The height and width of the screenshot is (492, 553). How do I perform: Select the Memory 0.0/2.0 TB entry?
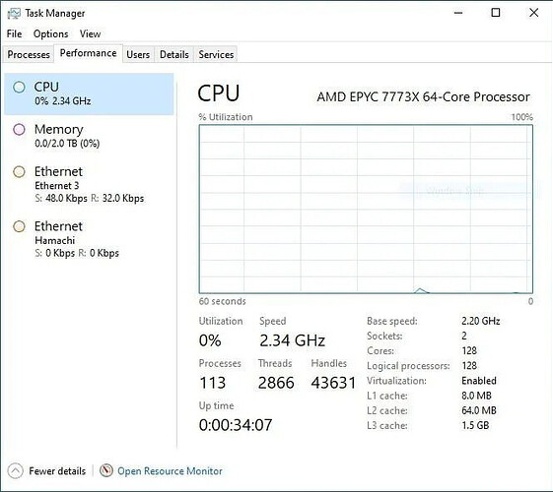(x=89, y=136)
